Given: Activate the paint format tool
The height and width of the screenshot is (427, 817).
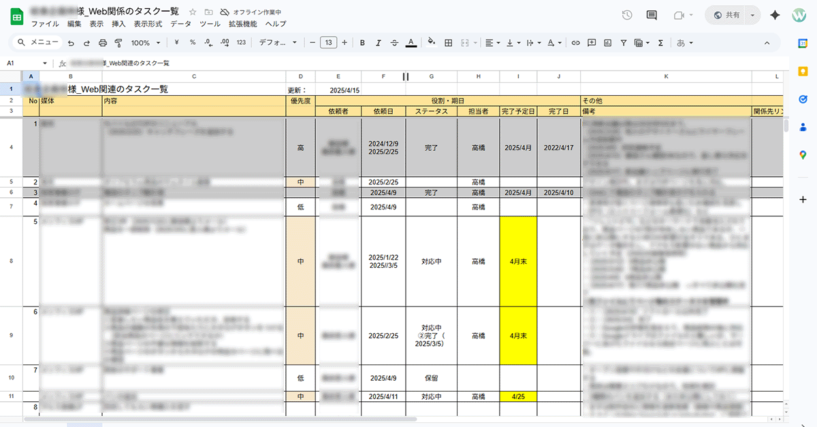Looking at the screenshot, I should pyautogui.click(x=118, y=42).
